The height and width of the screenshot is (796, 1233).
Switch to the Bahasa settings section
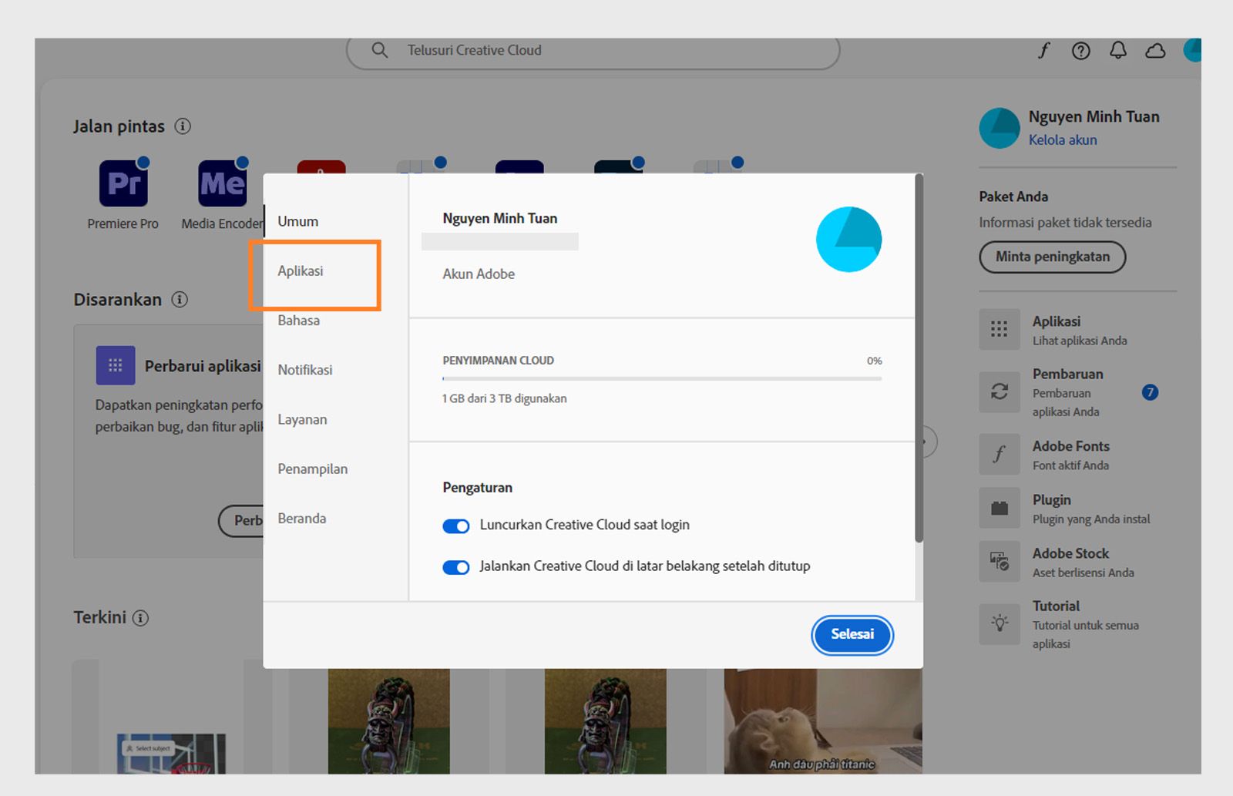[x=299, y=321]
